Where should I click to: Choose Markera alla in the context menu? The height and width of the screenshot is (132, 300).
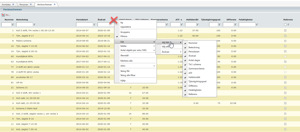[x=135, y=61]
